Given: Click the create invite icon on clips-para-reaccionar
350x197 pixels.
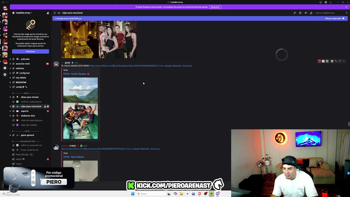Looking at the screenshot, I should [45, 106].
